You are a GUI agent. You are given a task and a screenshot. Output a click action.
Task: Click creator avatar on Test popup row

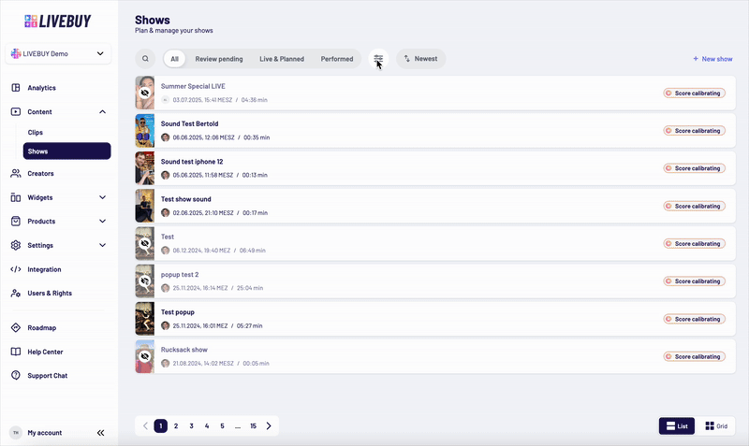pos(166,325)
